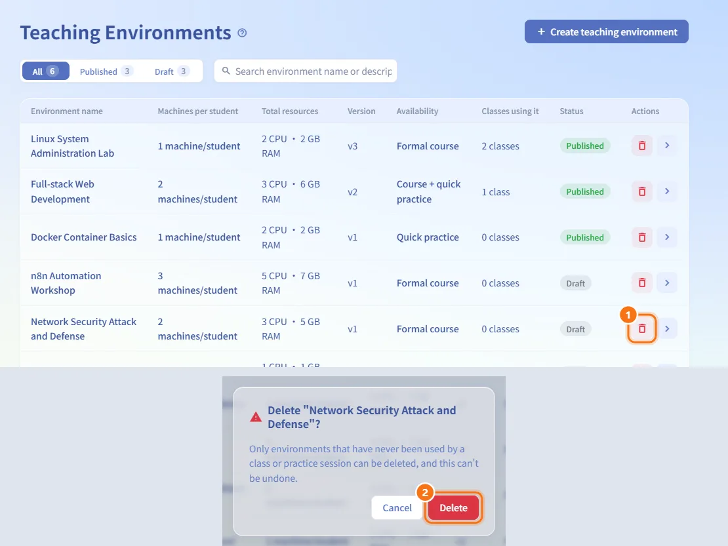The width and height of the screenshot is (728, 546).
Task: Open Full-stack Web Development name
Action: tap(62, 191)
